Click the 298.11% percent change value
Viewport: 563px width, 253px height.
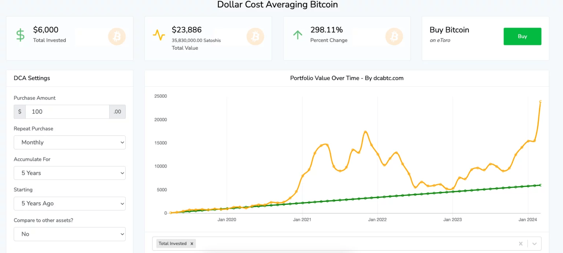pos(326,30)
